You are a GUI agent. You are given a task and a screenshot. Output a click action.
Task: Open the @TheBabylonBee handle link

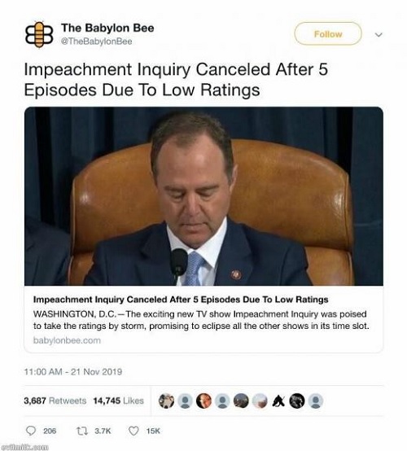pyautogui.click(x=97, y=42)
